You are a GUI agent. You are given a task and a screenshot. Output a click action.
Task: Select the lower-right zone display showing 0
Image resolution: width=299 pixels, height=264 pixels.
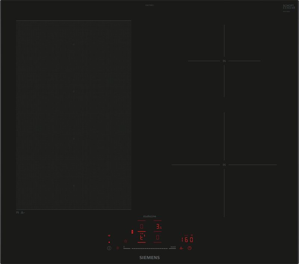[x=158, y=238]
